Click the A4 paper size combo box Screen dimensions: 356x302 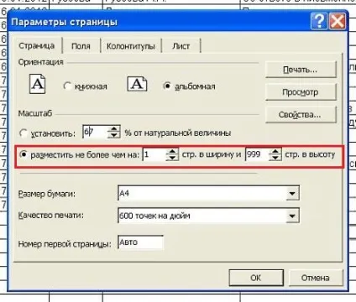(x=208, y=193)
